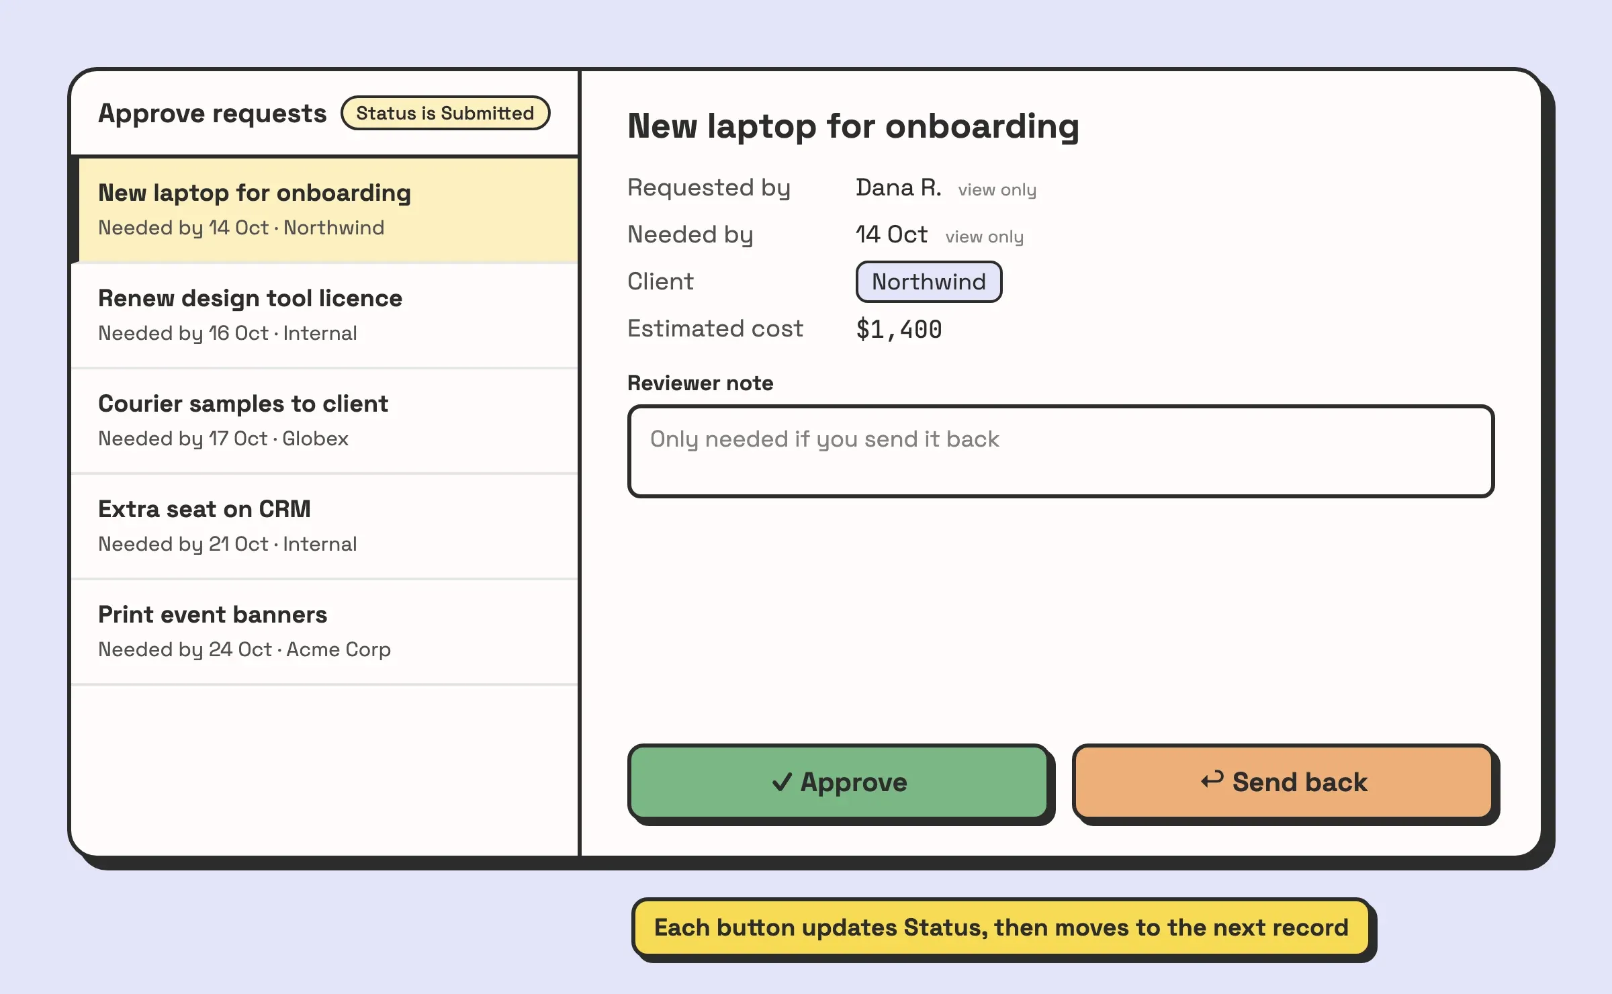The width and height of the screenshot is (1612, 994).
Task: Click the view only text beside Dana R.
Action: [997, 189]
